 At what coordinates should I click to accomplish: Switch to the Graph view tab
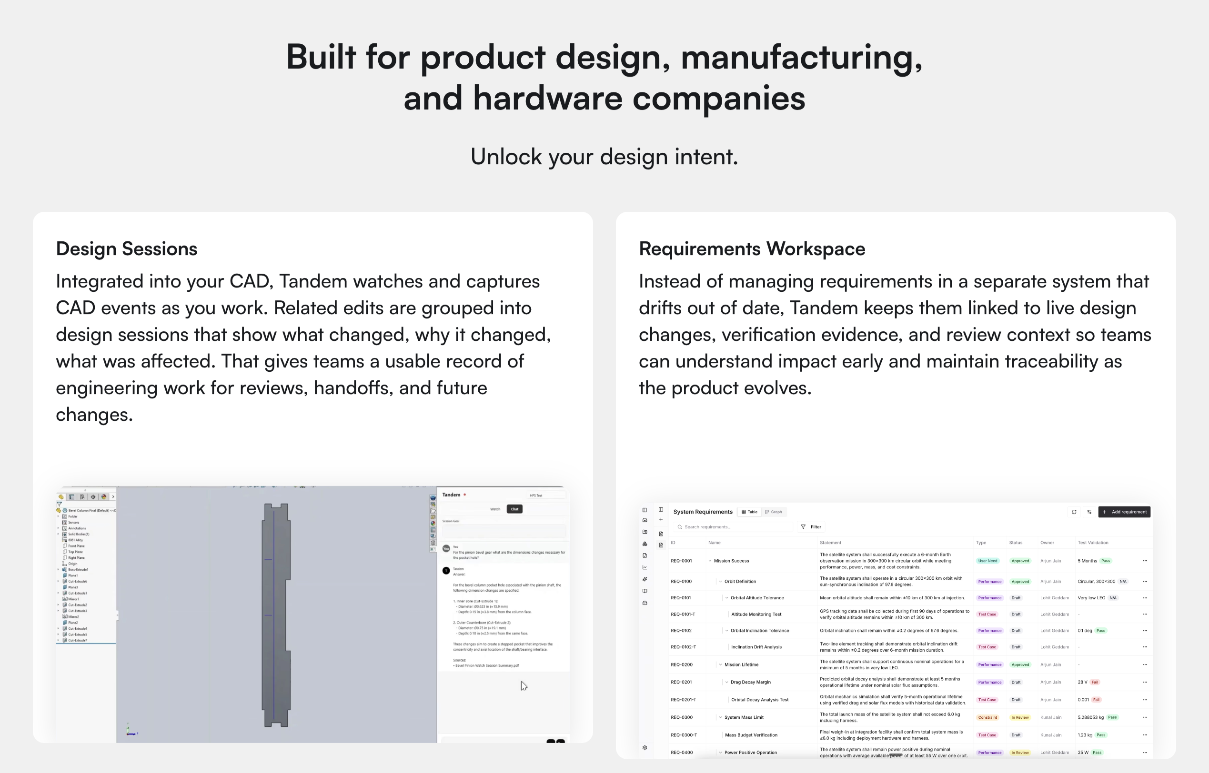774,512
